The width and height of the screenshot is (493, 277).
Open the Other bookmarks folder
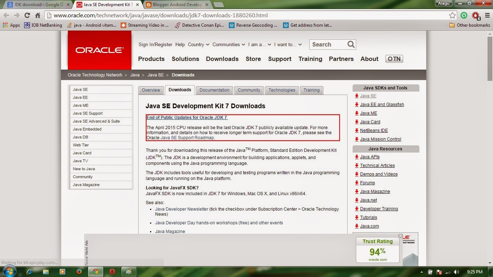tap(470, 25)
